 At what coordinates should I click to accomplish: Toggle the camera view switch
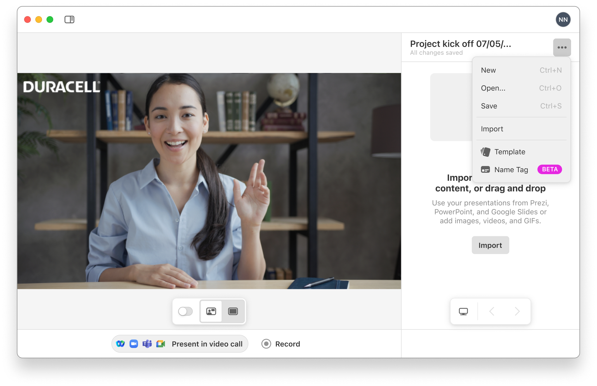pyautogui.click(x=185, y=311)
